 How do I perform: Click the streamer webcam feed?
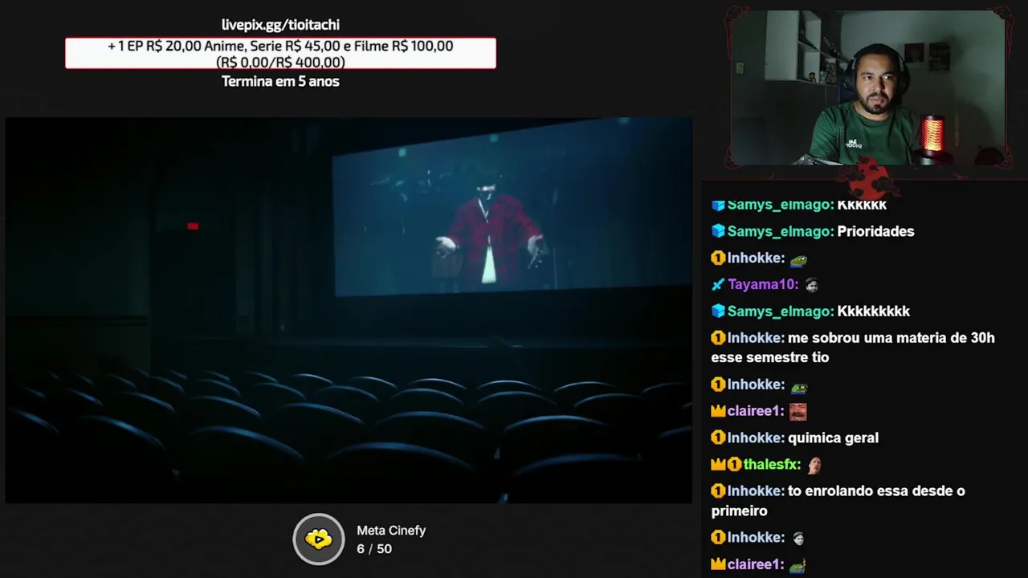coord(867,88)
